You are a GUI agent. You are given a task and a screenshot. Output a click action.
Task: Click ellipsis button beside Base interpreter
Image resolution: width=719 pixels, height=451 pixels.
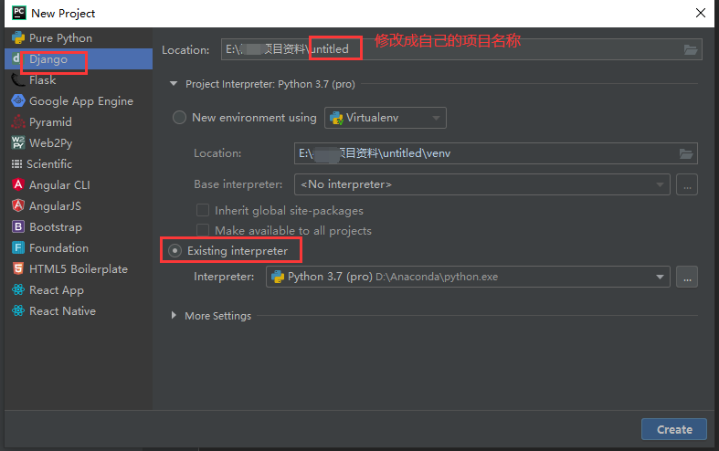point(687,184)
